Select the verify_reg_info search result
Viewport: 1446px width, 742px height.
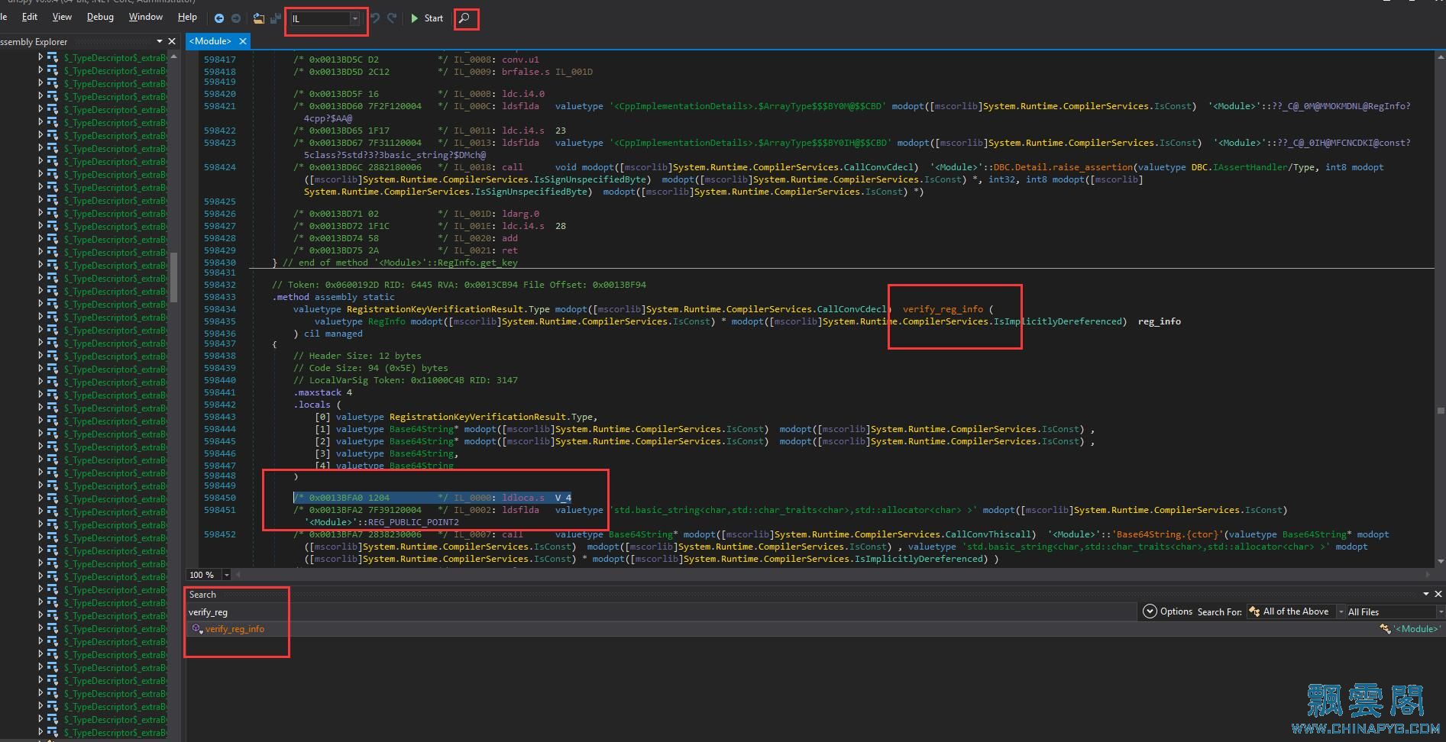click(235, 629)
